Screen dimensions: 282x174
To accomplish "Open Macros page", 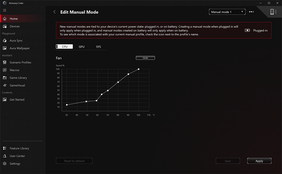I will coord(23,70).
